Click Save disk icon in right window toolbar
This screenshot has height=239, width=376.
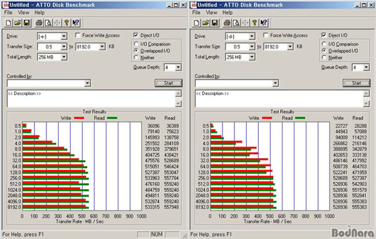(x=214, y=23)
